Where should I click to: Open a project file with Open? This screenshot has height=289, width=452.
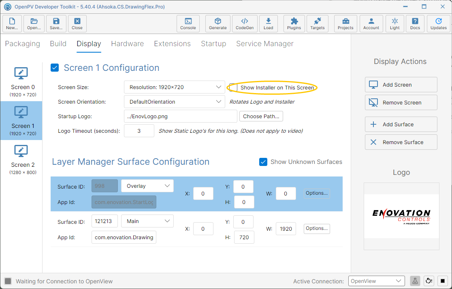pyautogui.click(x=34, y=23)
